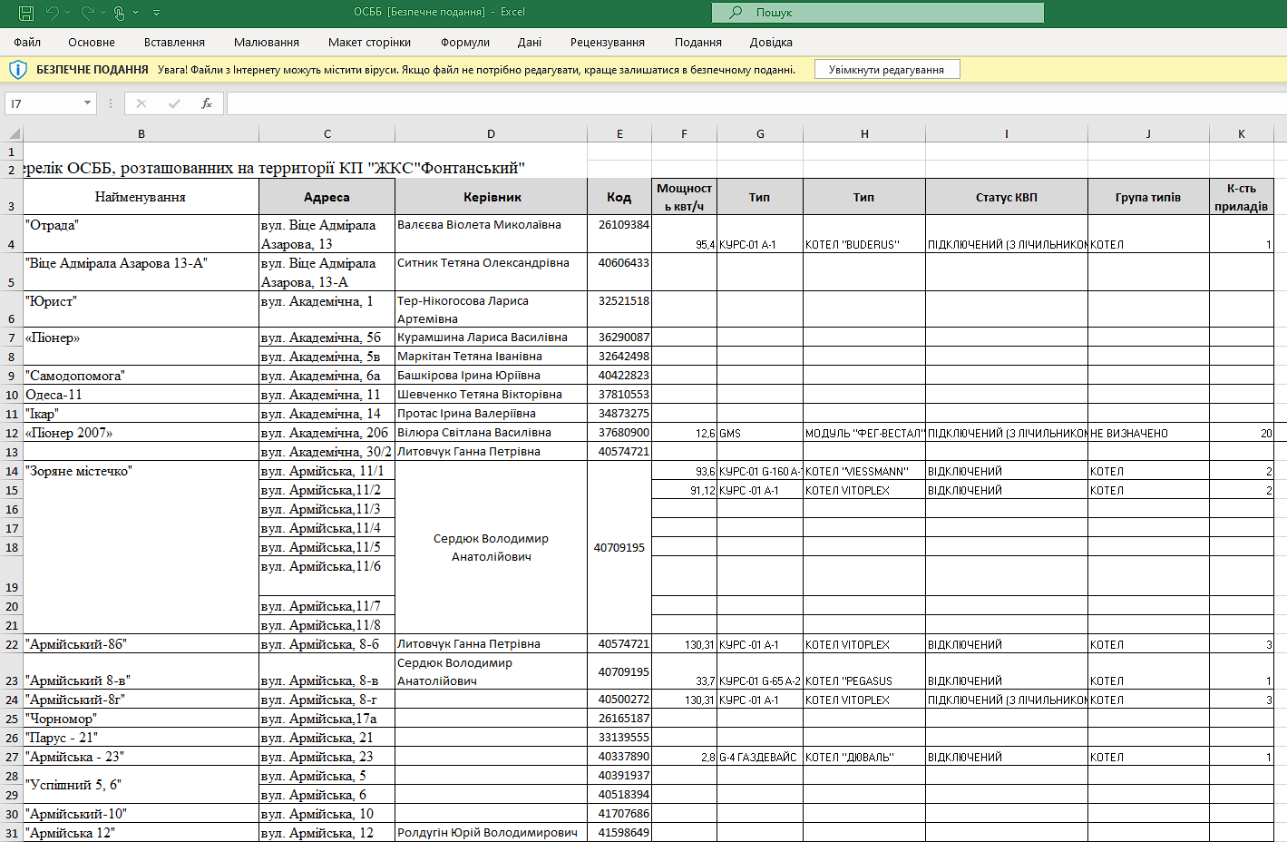Switch to the Вставлення tab
Screen dimensions: 1287x842
[x=174, y=43]
